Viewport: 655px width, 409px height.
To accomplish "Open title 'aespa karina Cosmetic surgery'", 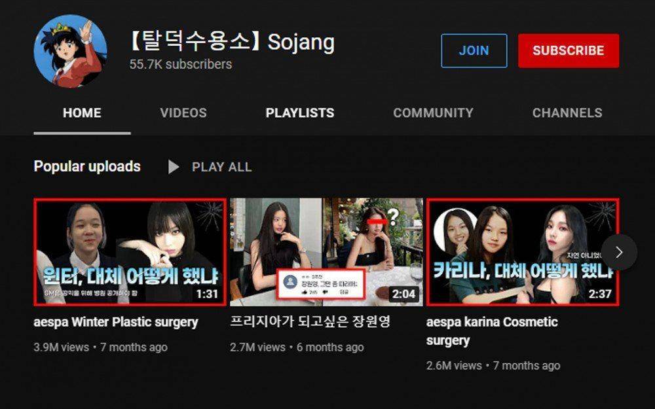I will (492, 331).
